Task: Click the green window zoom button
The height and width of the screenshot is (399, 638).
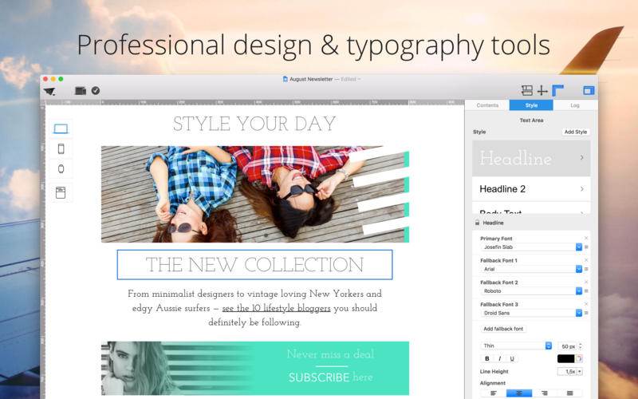Action: tap(61, 79)
